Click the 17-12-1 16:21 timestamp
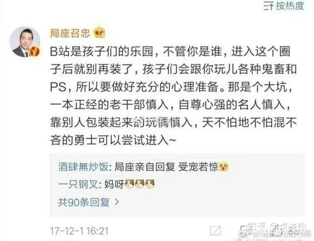Image resolution: width=314 pixels, height=241 pixels. coord(79,231)
